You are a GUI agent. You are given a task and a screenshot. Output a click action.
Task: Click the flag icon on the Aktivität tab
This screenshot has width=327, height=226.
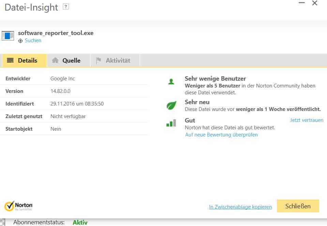(99, 60)
